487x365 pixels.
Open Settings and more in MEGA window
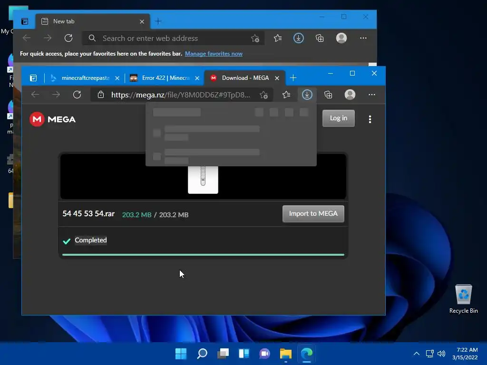tap(371, 95)
